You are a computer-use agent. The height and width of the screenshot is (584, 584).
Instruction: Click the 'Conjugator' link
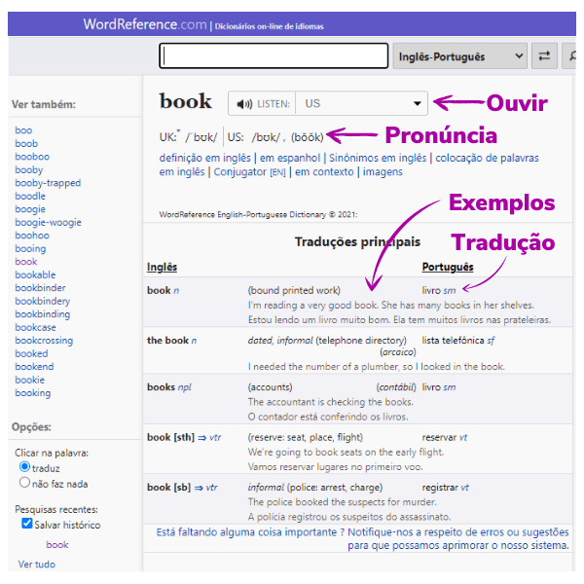tap(239, 172)
